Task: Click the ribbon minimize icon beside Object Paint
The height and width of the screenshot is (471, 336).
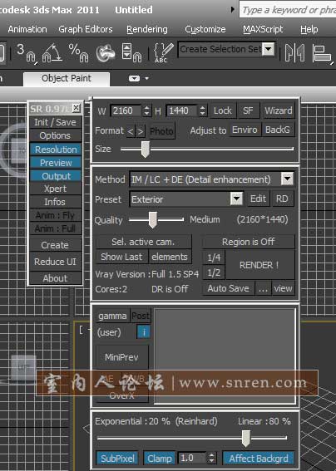Action: point(134,78)
